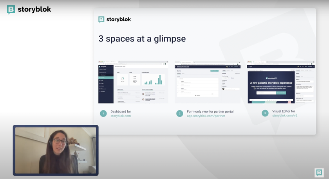The height and width of the screenshot is (179, 329).
Task: Click "A new galactic Storyblok experience" headline
Action: pyautogui.click(x=271, y=83)
